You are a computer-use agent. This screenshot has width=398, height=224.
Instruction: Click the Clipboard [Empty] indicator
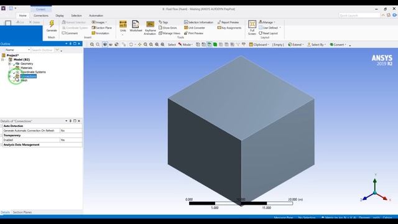click(x=278, y=44)
